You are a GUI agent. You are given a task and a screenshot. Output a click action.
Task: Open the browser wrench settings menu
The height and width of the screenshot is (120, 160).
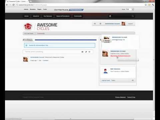153,5
